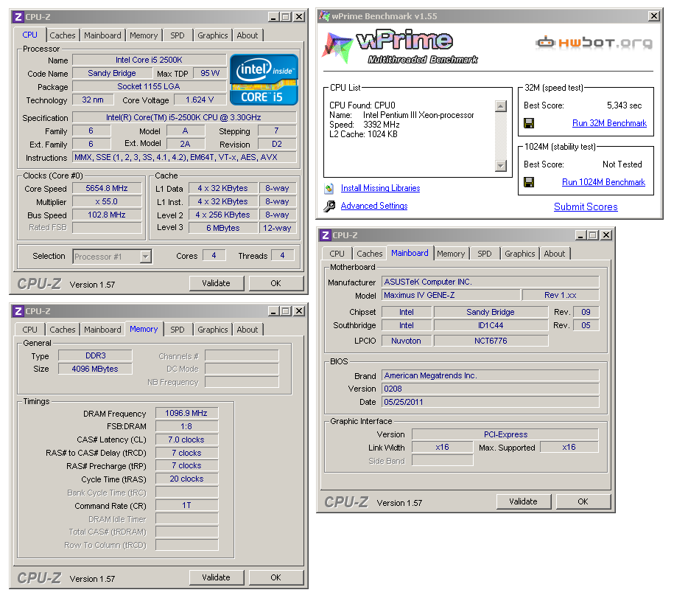
Task: Click the Name field Intel Core i5 2500K
Action: [149, 60]
